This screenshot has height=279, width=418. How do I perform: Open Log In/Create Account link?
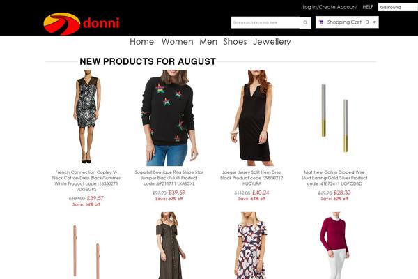click(x=330, y=7)
